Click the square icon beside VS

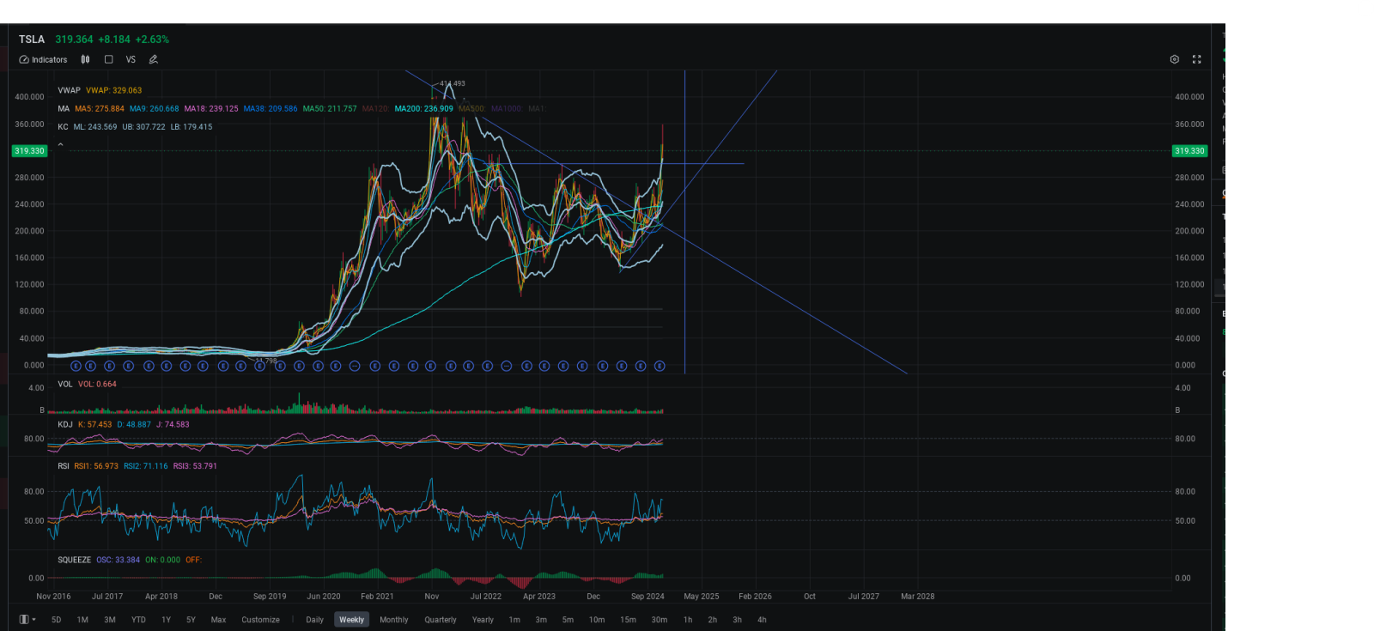109,60
